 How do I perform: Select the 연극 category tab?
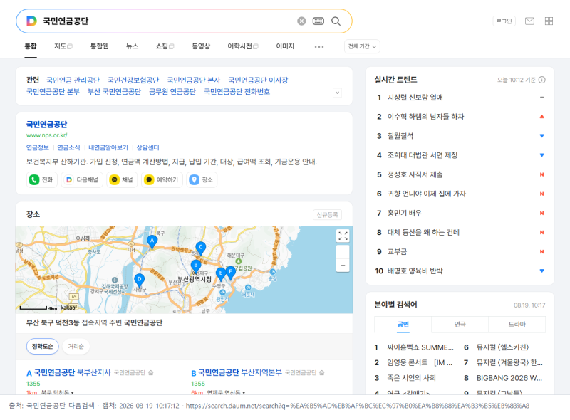(460, 325)
